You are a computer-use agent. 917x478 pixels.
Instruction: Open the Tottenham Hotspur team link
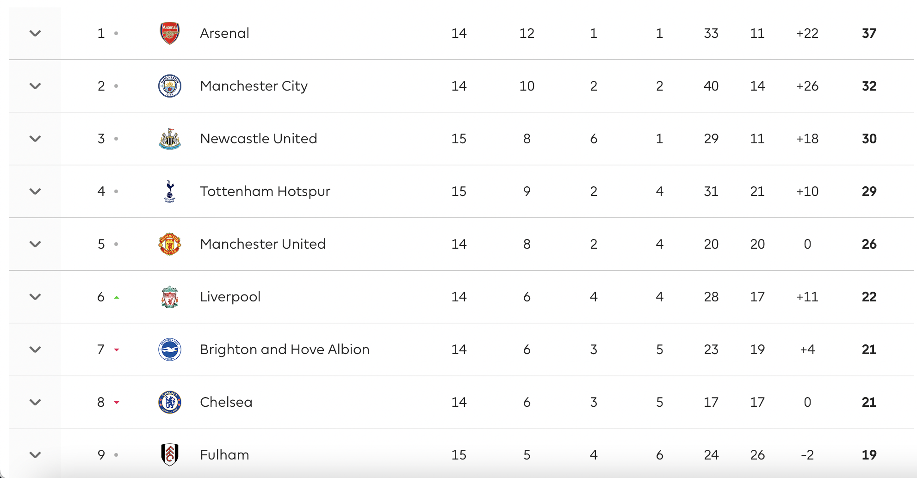pyautogui.click(x=265, y=191)
